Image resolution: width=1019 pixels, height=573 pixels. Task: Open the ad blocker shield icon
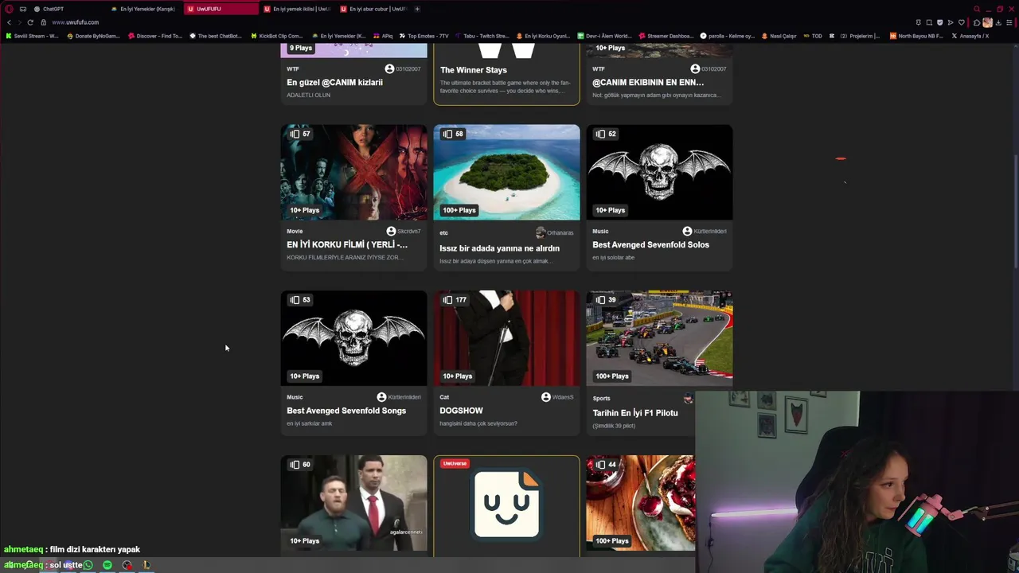tap(940, 22)
